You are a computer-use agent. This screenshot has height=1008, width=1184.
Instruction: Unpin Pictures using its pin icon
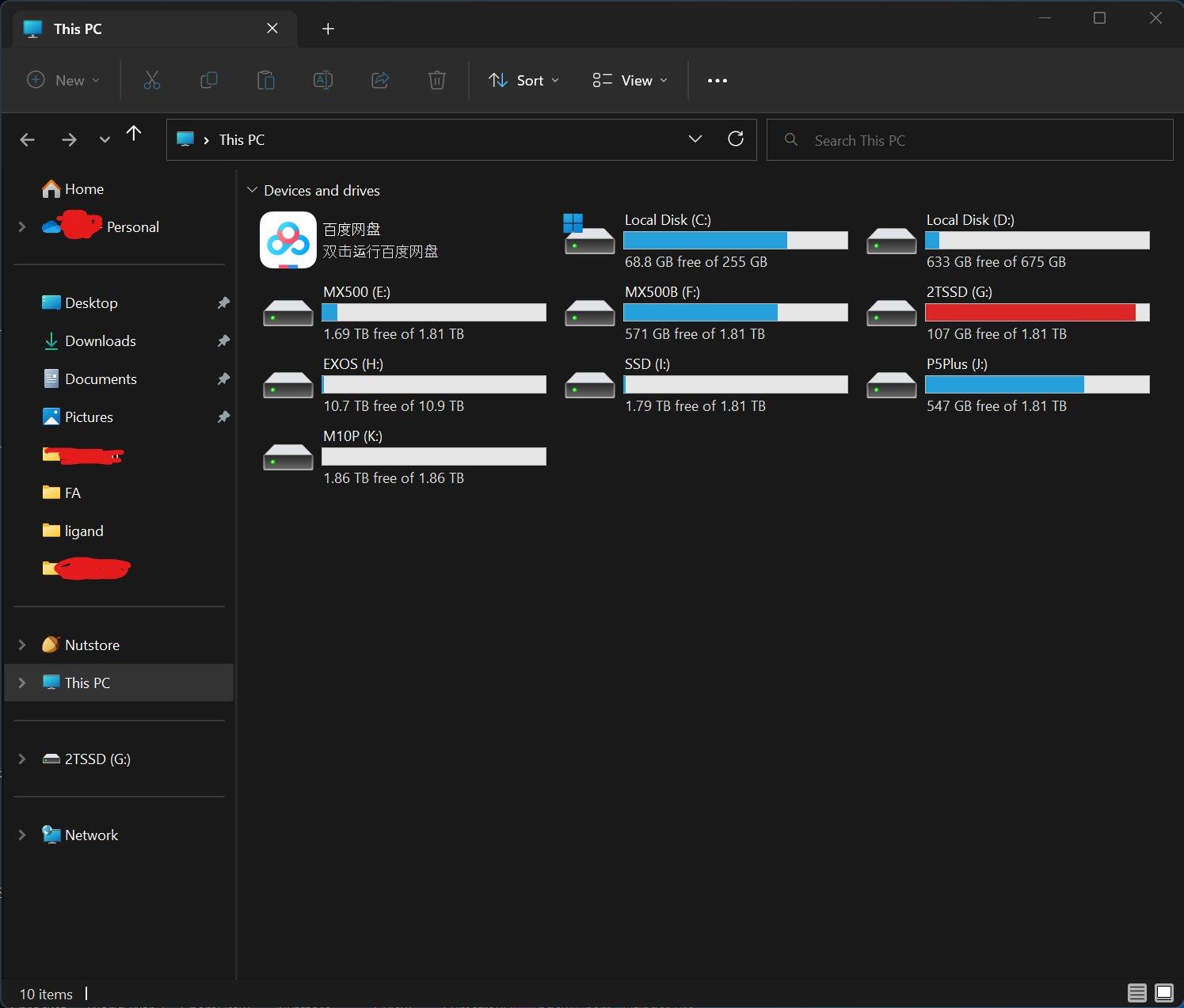click(223, 417)
